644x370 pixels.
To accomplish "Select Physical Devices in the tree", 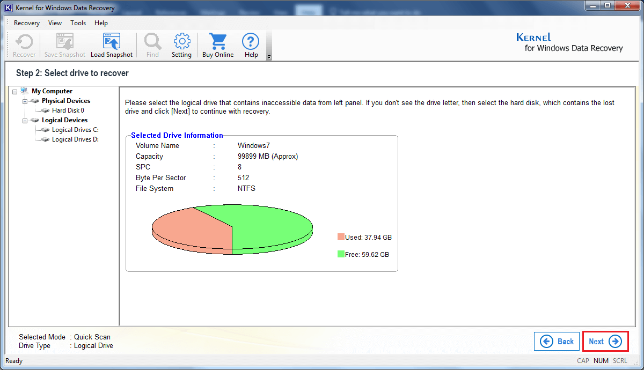I will tap(66, 101).
